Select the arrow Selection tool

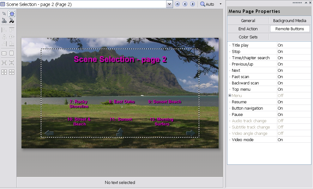[x=4, y=14]
